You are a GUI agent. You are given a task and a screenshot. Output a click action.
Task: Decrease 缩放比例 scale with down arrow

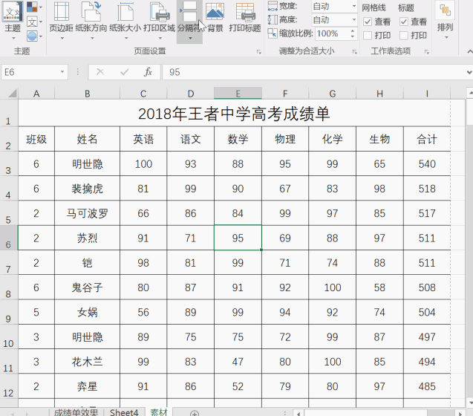click(352, 36)
